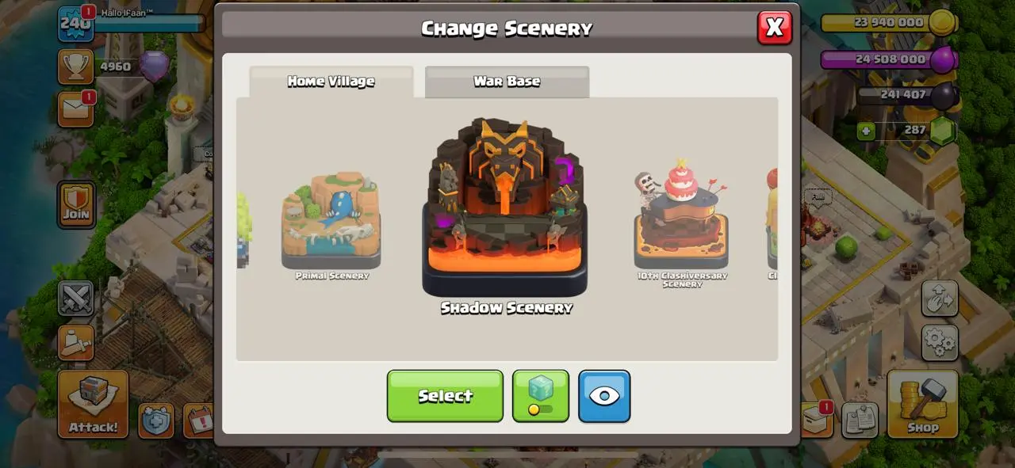Tap the clan Join shield icon
Screen dimensions: 1015x468
[76, 204]
